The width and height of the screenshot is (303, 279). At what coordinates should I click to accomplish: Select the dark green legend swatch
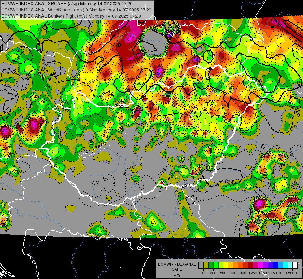[211, 265]
